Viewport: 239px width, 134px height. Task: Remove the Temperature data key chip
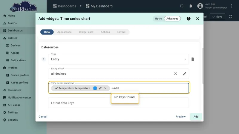[x=105, y=88]
